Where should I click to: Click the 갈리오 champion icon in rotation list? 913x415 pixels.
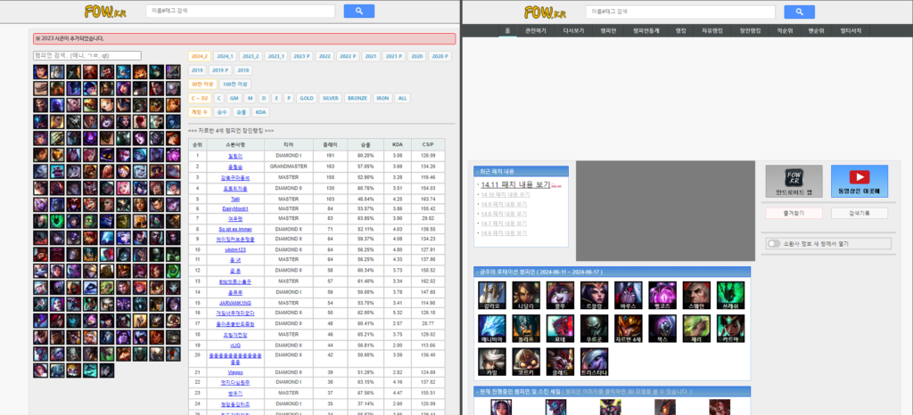(492, 296)
